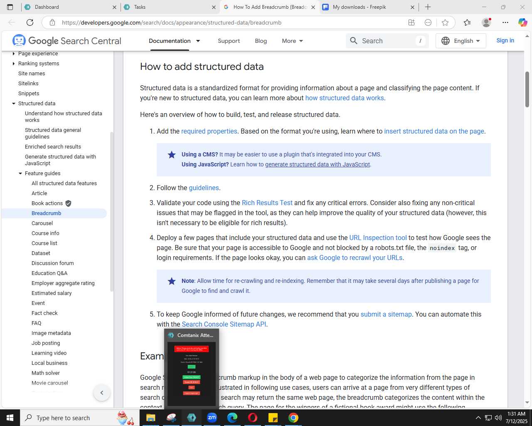Click the browser address bar URL
This screenshot has height=426, width=532.
click(172, 22)
